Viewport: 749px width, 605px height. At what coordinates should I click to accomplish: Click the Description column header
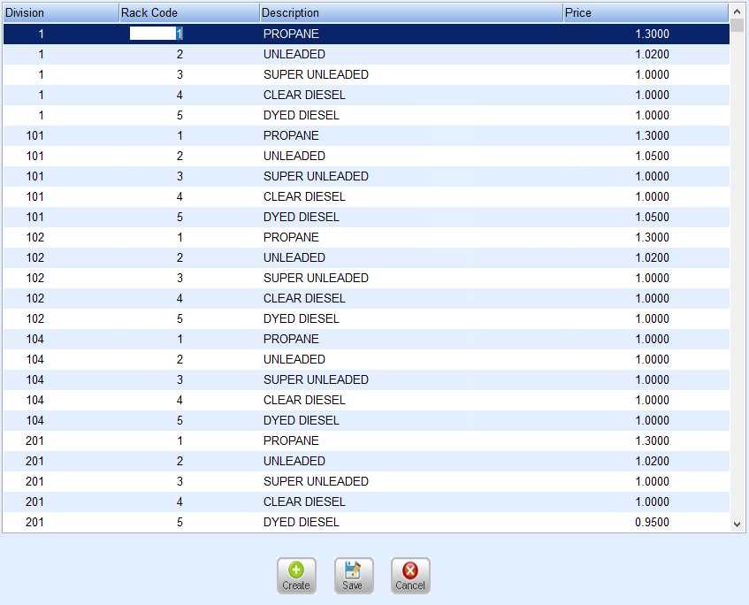(x=411, y=13)
